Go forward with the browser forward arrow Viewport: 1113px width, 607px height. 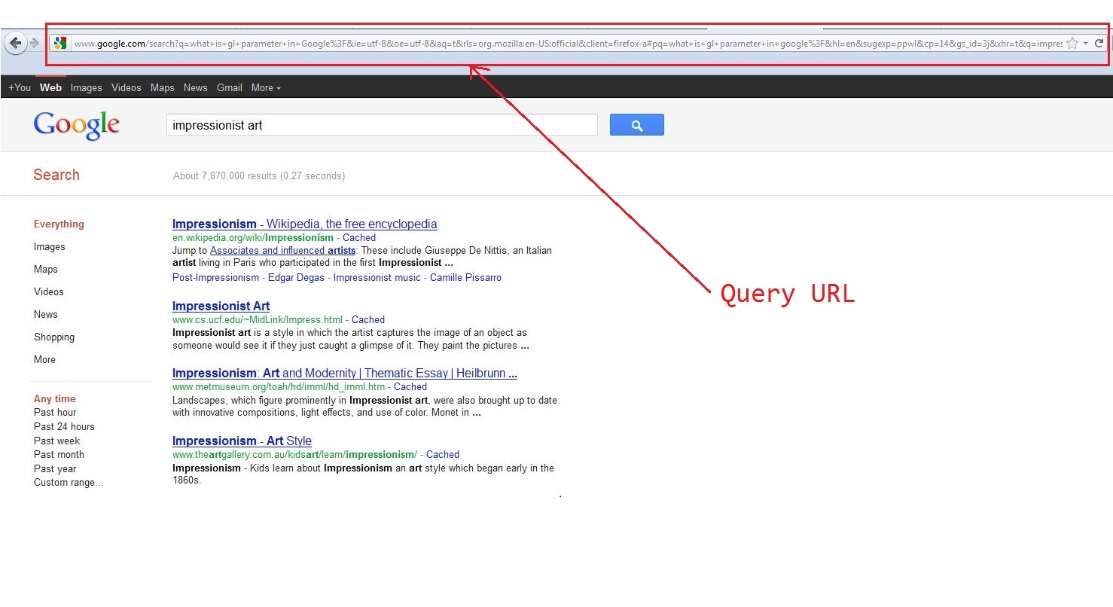pyautogui.click(x=34, y=44)
